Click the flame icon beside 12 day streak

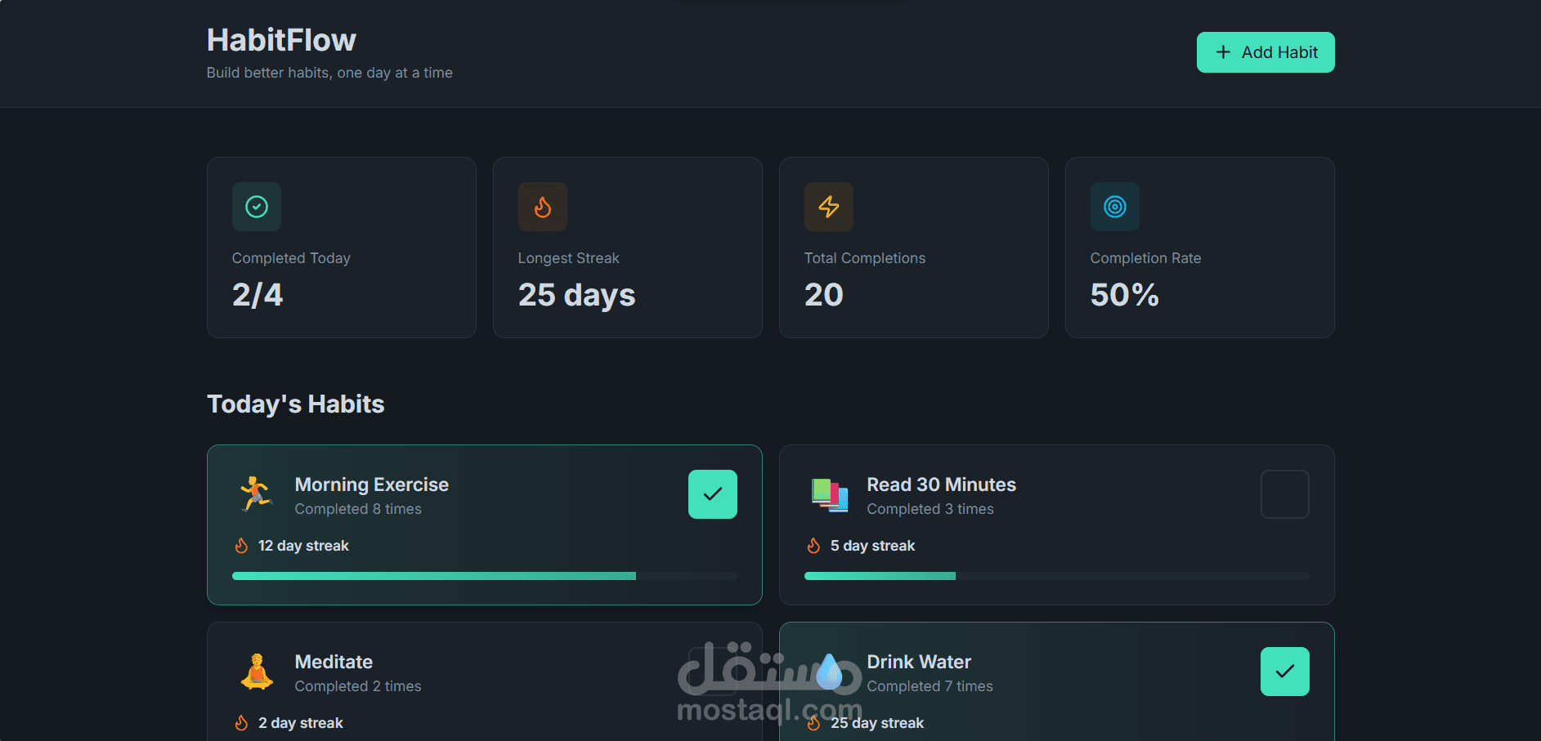[241, 545]
